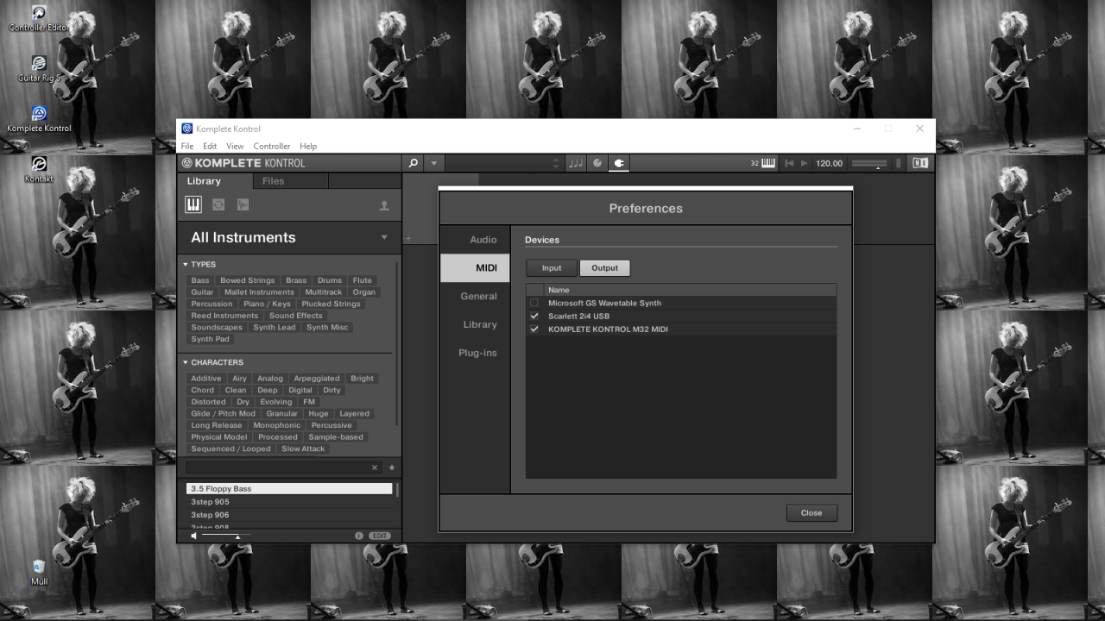Screen dimensions: 1105x621
Task: Open the Müll recycle bin icon
Action: click(x=39, y=572)
